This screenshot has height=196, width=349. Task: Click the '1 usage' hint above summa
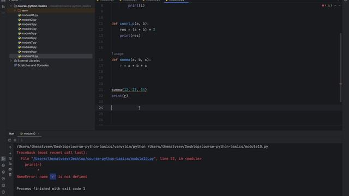(117, 54)
